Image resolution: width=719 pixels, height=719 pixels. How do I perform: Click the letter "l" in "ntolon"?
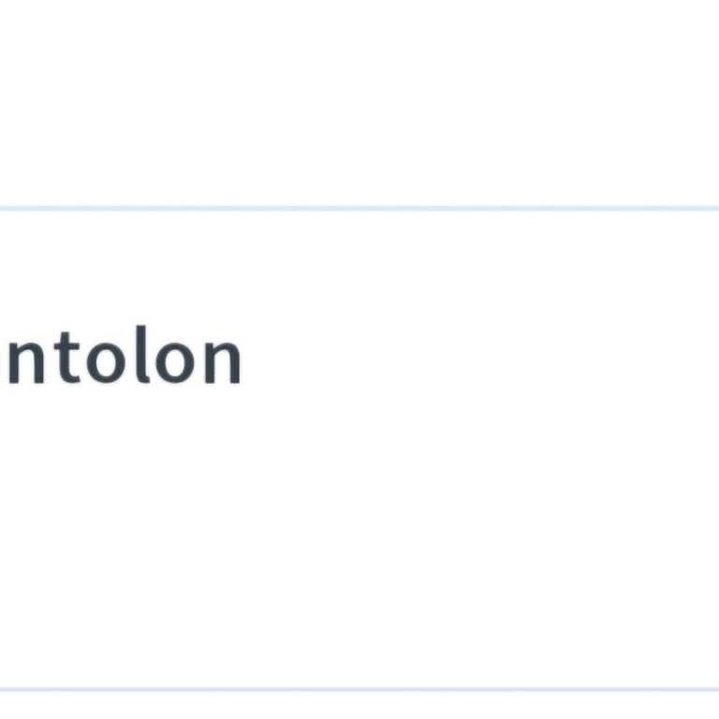(139, 356)
